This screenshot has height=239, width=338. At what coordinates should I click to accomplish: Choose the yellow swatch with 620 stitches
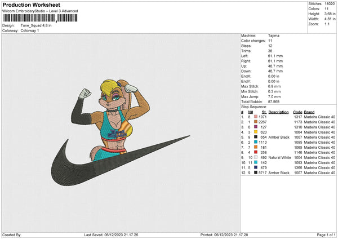tap(256, 132)
